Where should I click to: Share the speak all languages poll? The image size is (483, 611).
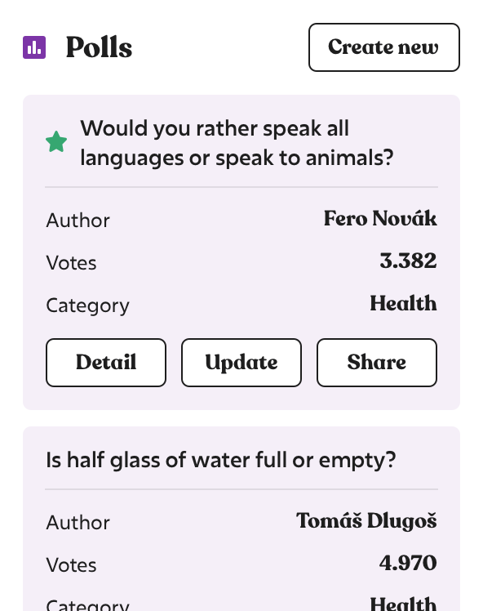[x=377, y=363]
